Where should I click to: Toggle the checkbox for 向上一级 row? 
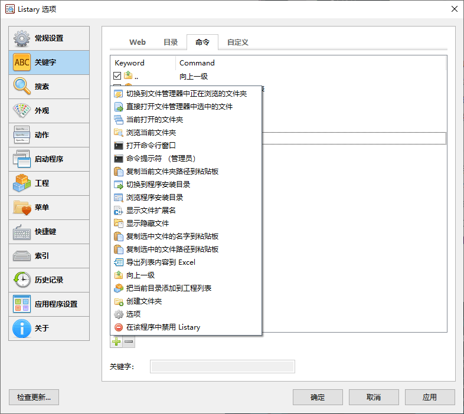pyautogui.click(x=117, y=76)
